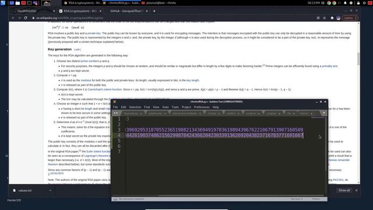Open Euler totient function link
This screenshot has width=373, height=210.
(99, 152)
